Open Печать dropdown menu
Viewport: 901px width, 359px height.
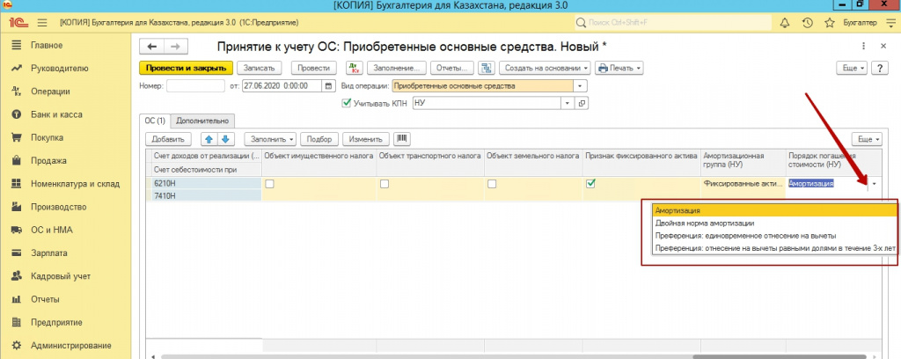pos(619,68)
